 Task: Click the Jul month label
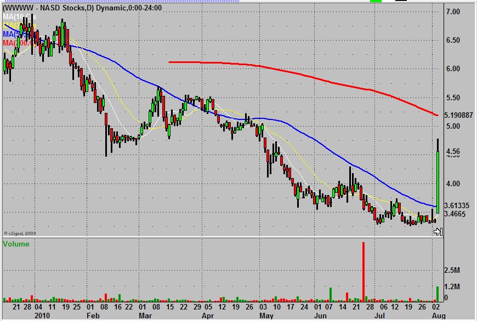pyautogui.click(x=379, y=316)
